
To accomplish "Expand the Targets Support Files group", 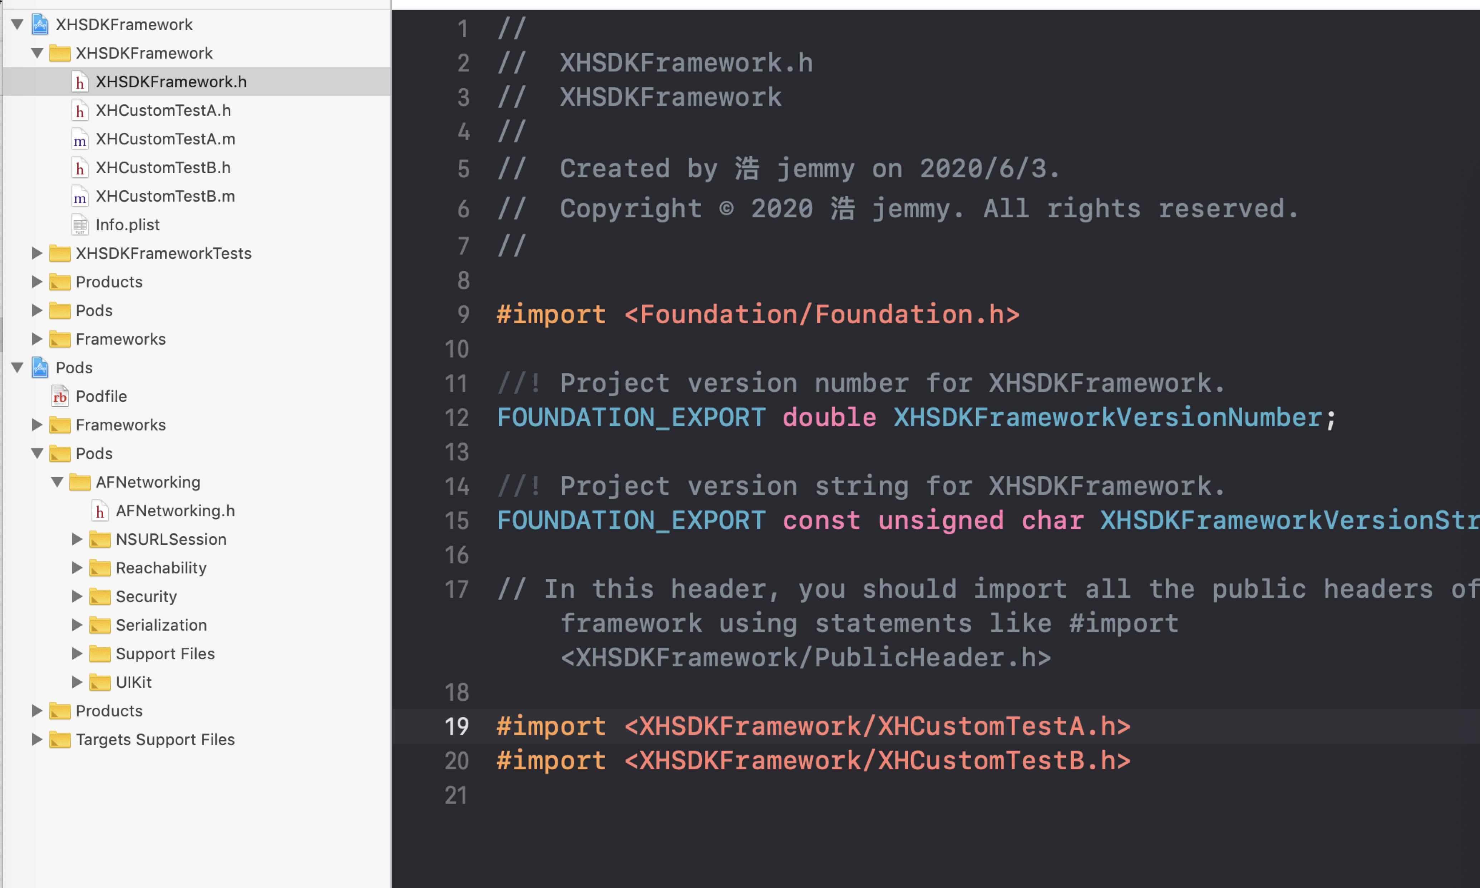I will point(37,739).
